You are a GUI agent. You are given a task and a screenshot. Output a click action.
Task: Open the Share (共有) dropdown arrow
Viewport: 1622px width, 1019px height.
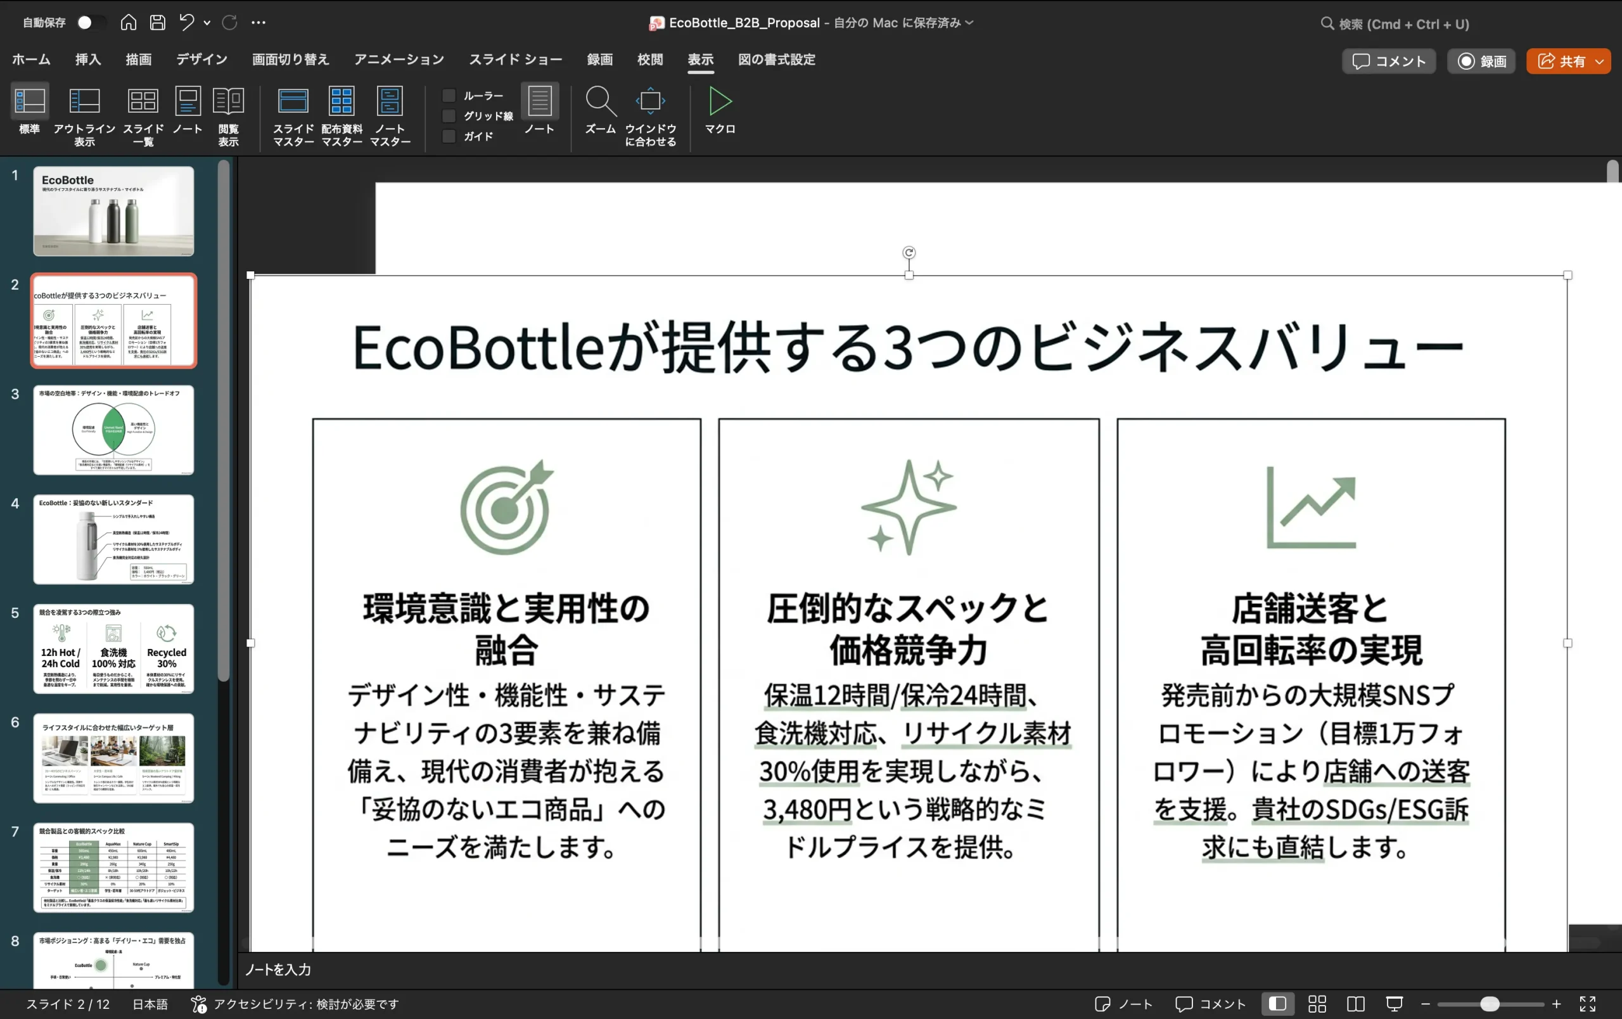pos(1600,61)
